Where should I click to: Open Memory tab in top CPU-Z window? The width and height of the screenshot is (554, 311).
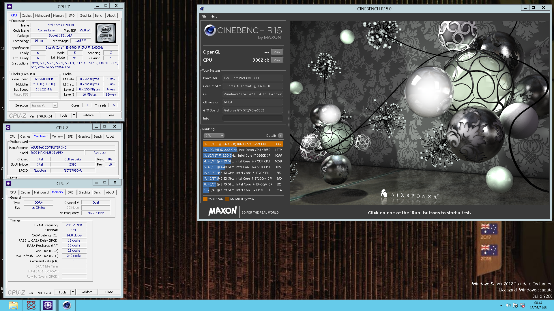pyautogui.click(x=59, y=16)
